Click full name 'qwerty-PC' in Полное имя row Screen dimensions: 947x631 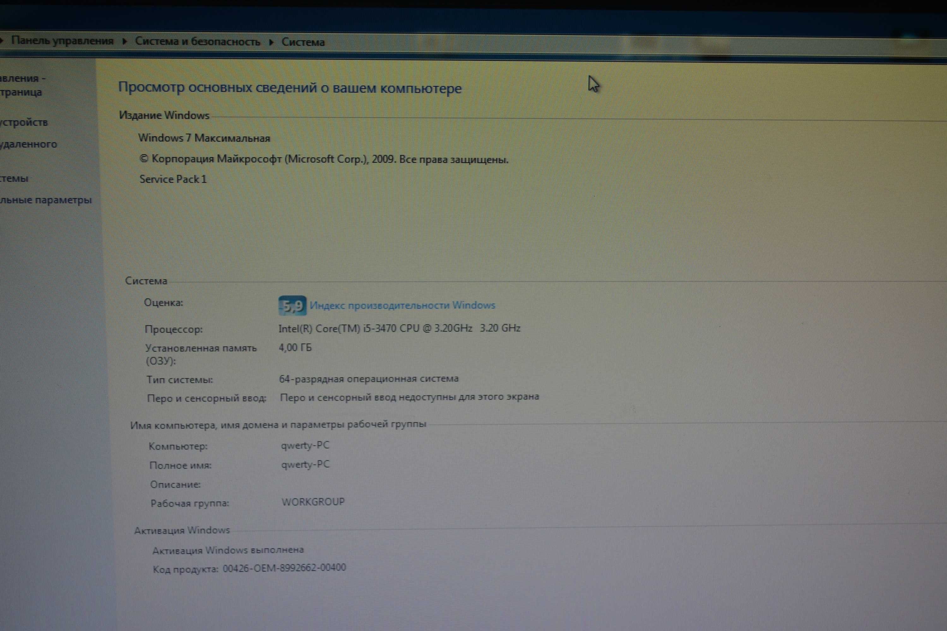(305, 464)
